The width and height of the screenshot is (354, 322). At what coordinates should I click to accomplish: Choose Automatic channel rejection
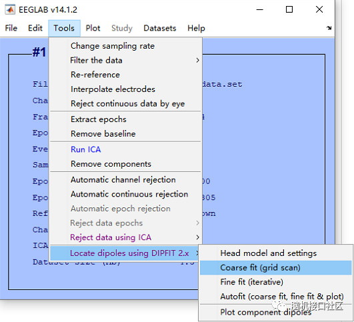click(125, 180)
